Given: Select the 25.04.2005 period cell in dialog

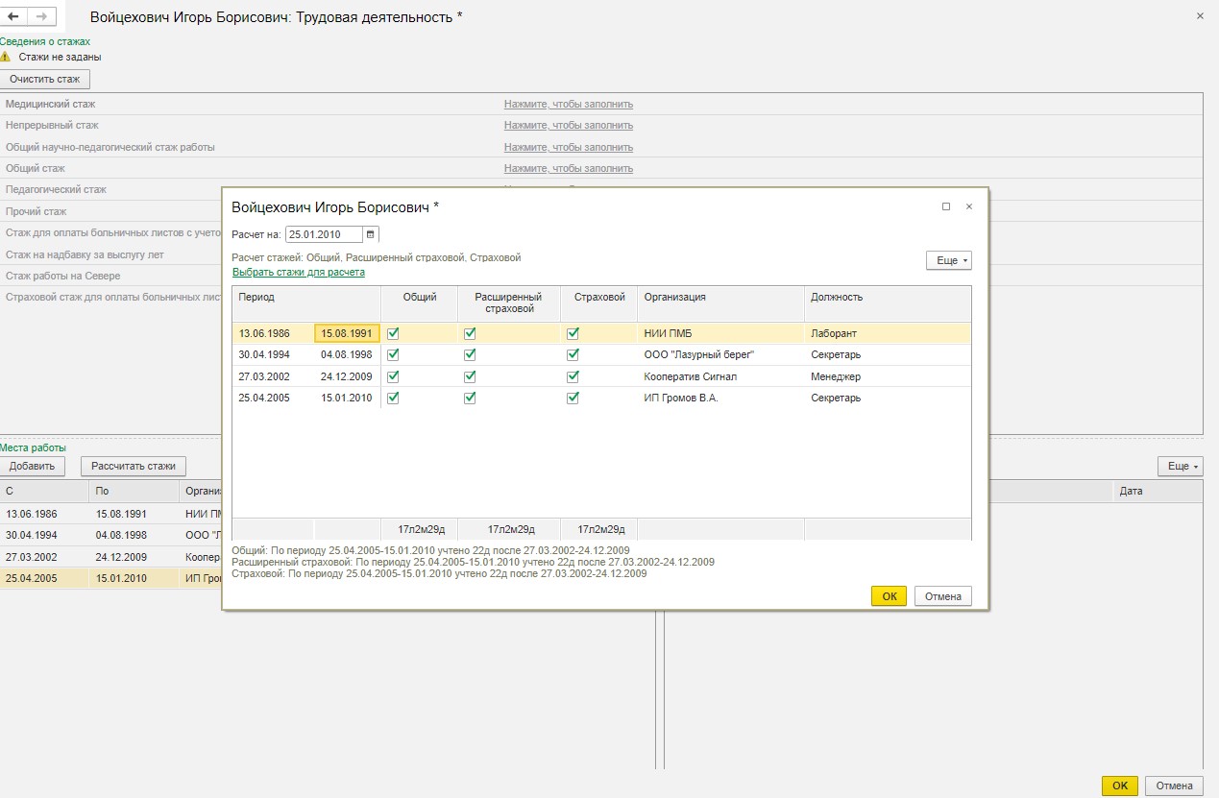Looking at the screenshot, I should (x=273, y=398).
